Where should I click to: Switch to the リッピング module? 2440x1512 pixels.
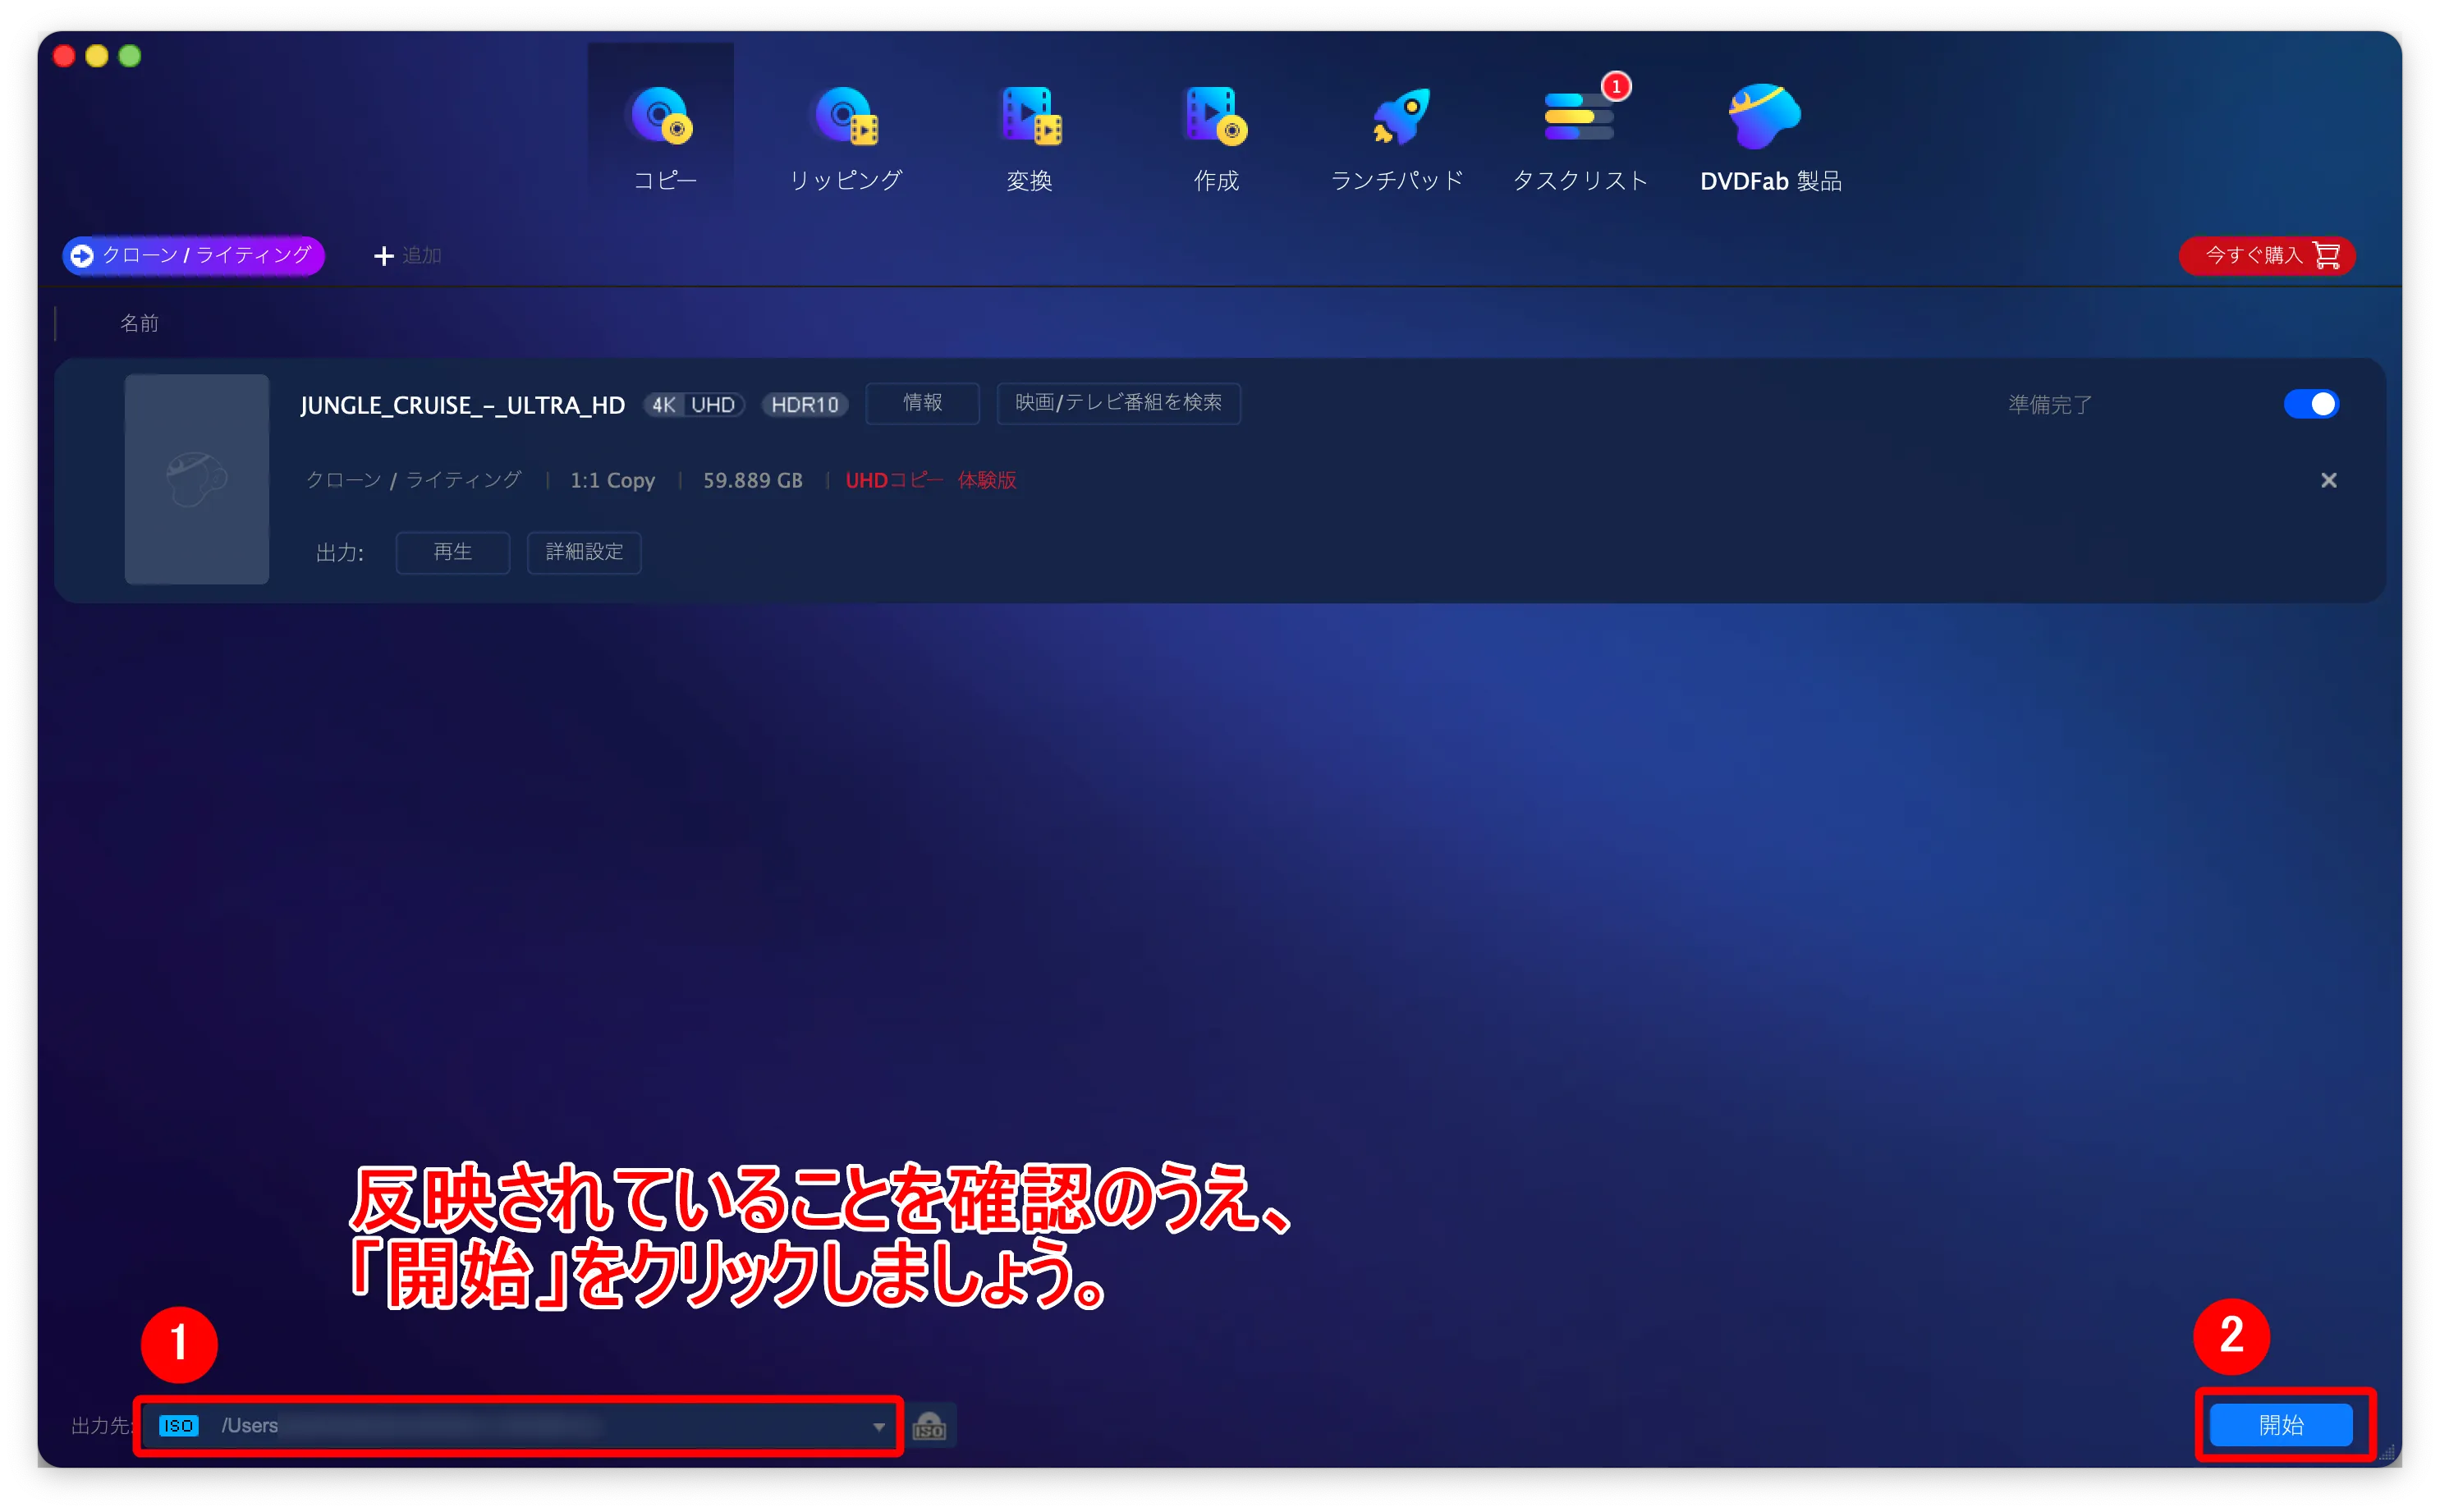(845, 137)
